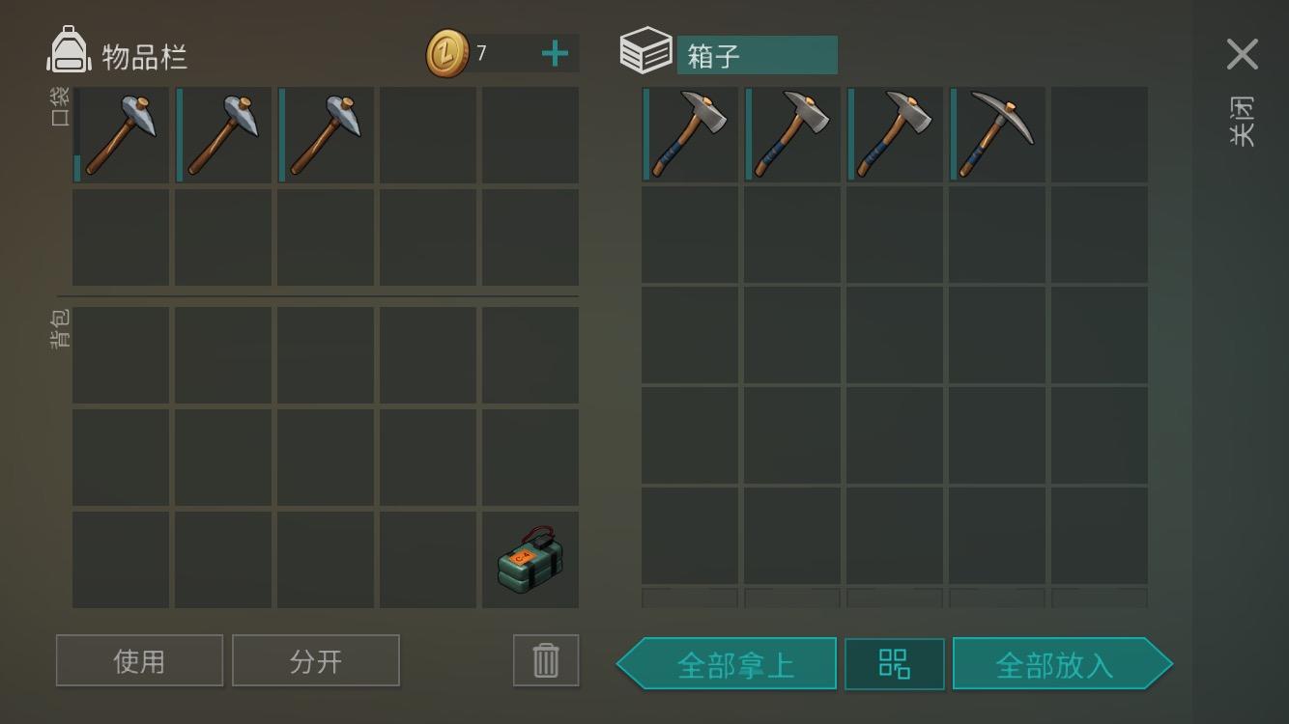Click the chest box icon
The image size is (1289, 724).
645,50
